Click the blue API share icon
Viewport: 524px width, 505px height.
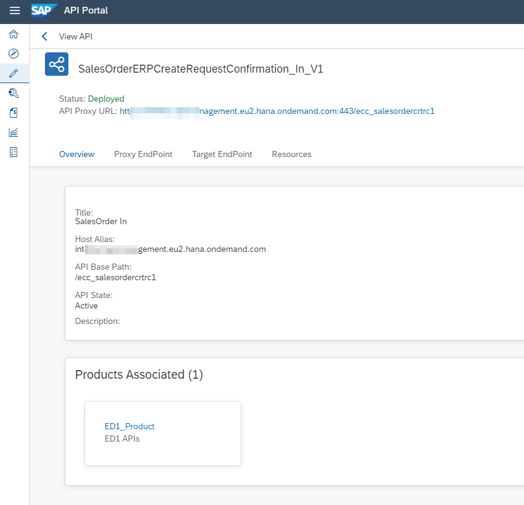pos(57,65)
